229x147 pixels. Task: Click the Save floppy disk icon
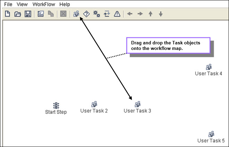pos(28,14)
